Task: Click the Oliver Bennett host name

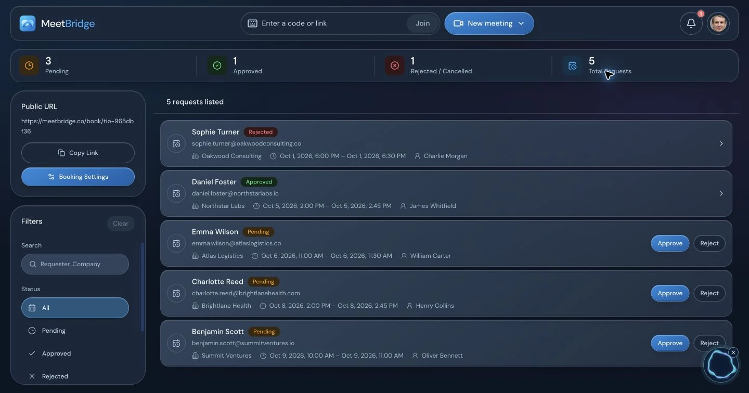Action: (442, 356)
